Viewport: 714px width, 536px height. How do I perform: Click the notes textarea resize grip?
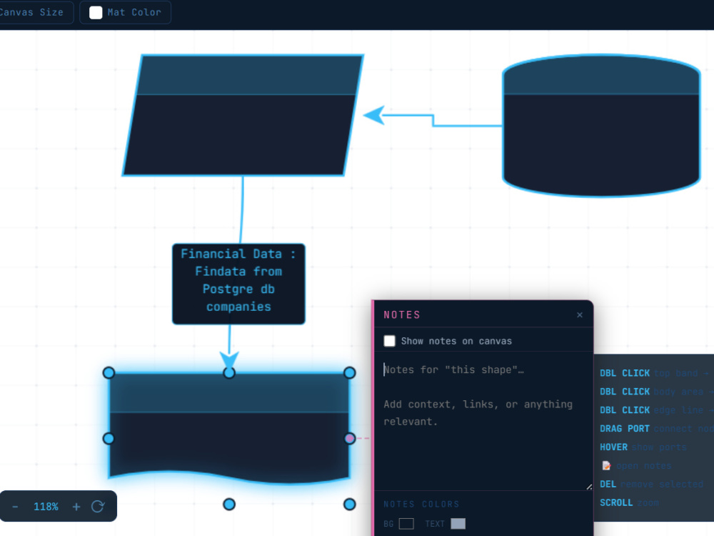click(589, 487)
